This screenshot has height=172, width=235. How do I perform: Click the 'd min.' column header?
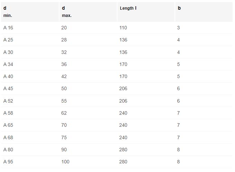tap(8, 12)
